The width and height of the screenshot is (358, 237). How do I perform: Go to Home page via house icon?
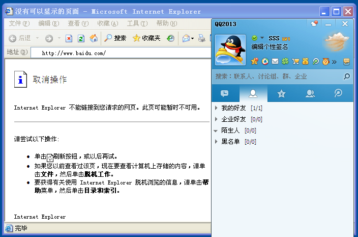(x=94, y=38)
